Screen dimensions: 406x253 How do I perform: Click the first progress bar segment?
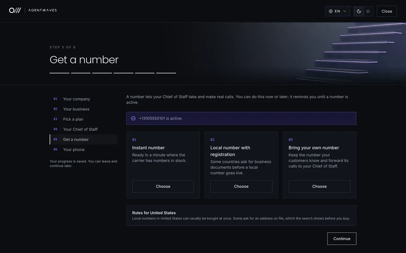60,73
